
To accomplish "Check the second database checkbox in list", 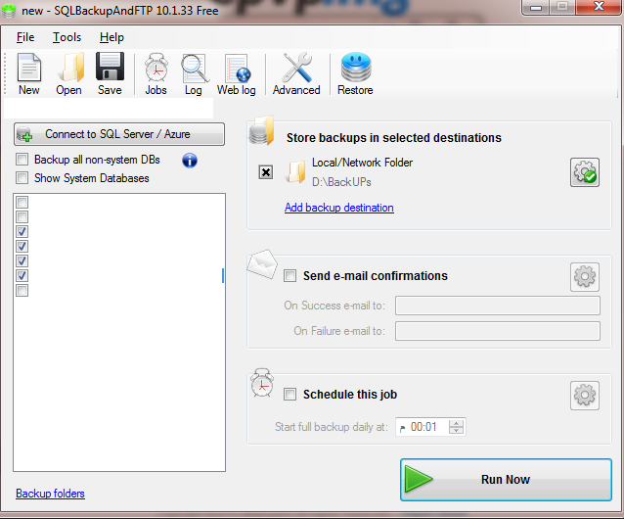I will [x=22, y=217].
